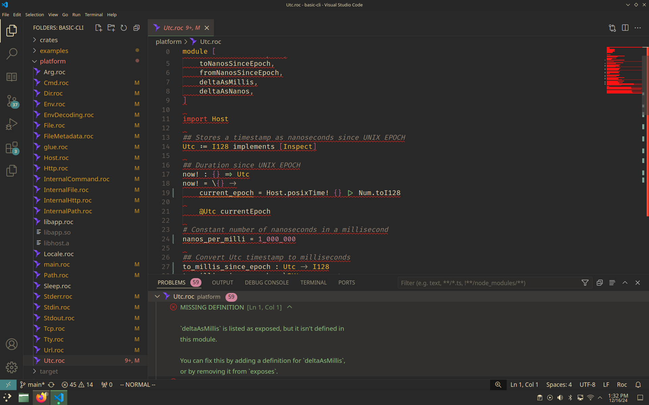Click the New Folder icon in Explorer
Screen dimensions: 649x405
click(x=111, y=28)
